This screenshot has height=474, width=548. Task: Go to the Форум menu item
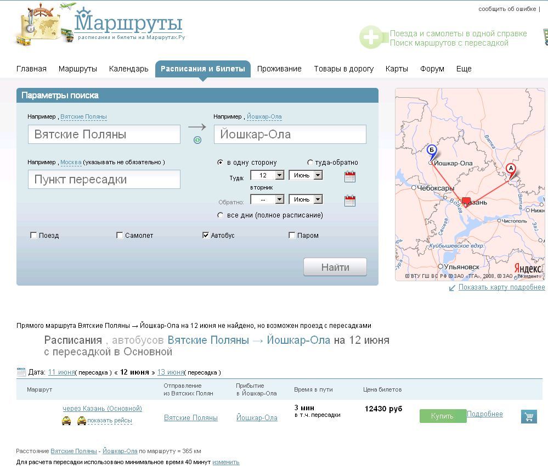[432, 69]
